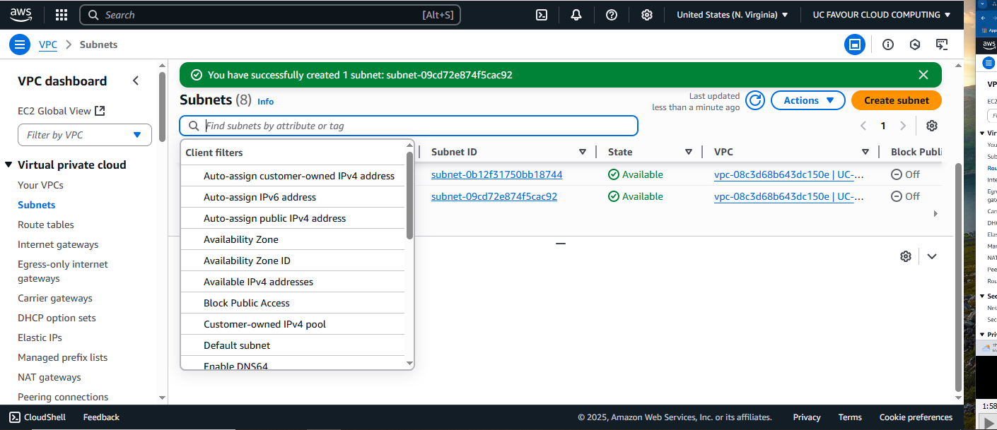
Task: Click the filter dropdown list scrollbar
Action: (x=409, y=196)
